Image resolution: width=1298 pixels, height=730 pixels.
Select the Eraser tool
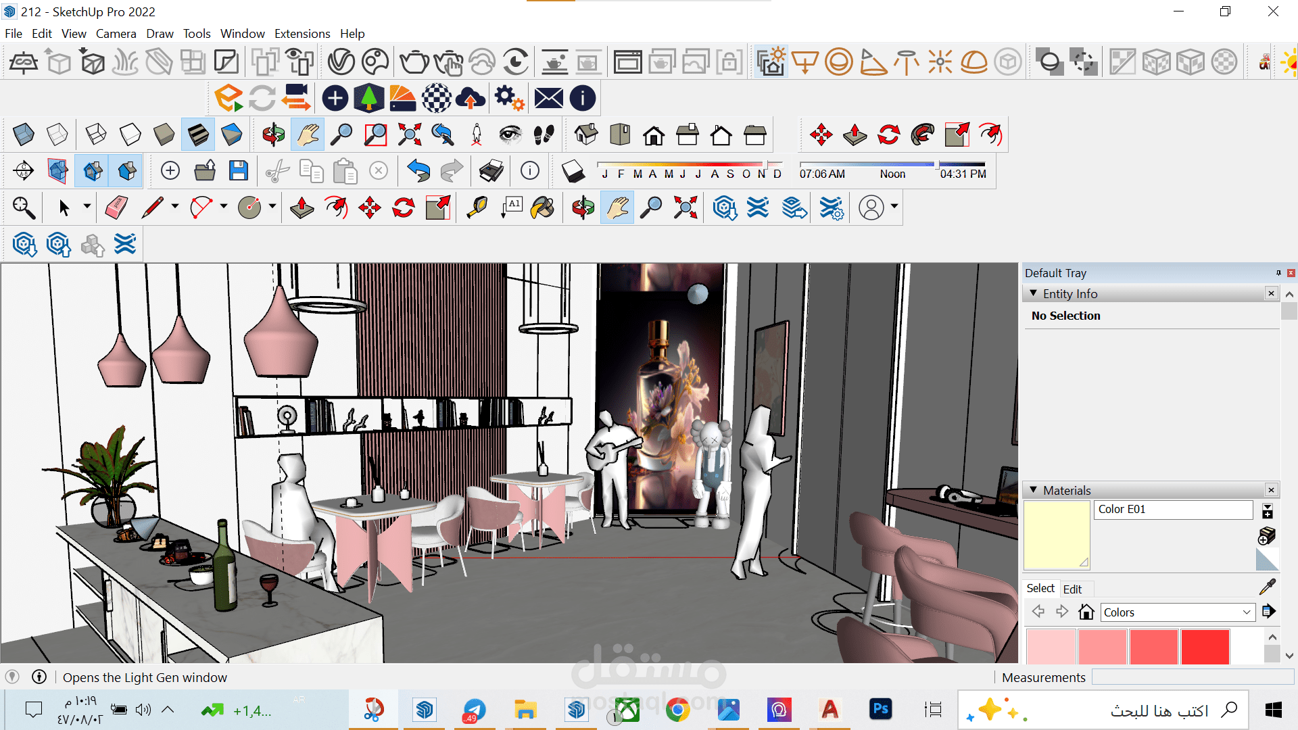tap(117, 208)
